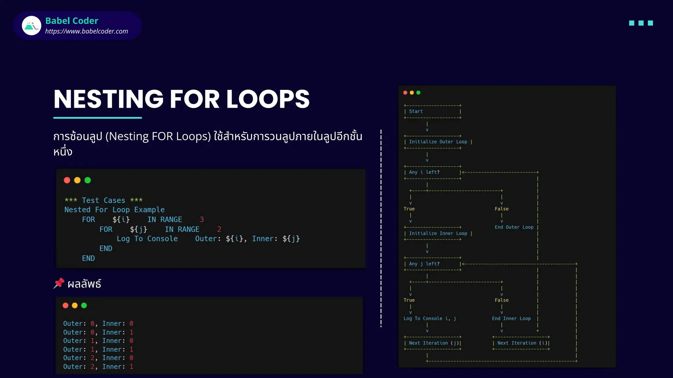Image resolution: width=673 pixels, height=378 pixels.
Task: Click the 'Initialize Inner Loop' flowchart box
Action: coord(438,233)
